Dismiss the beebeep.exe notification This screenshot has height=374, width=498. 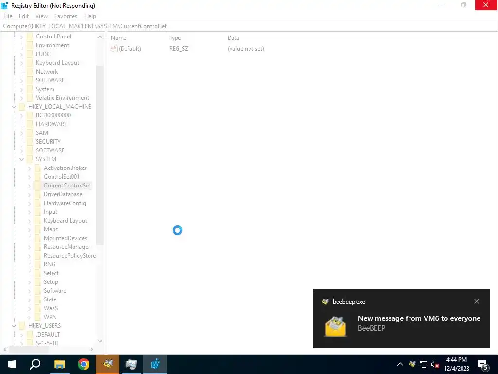pyautogui.click(x=477, y=301)
